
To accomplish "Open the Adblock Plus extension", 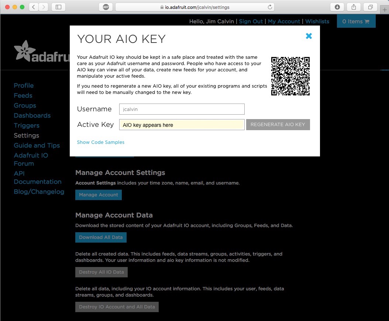I will pos(106,7).
